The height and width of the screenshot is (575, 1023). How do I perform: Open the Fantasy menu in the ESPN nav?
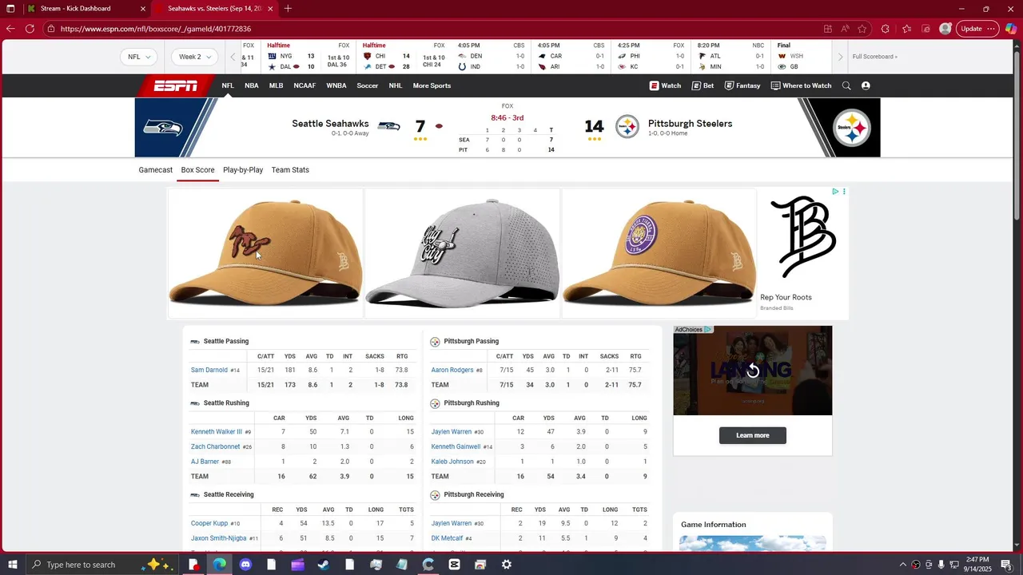(742, 85)
